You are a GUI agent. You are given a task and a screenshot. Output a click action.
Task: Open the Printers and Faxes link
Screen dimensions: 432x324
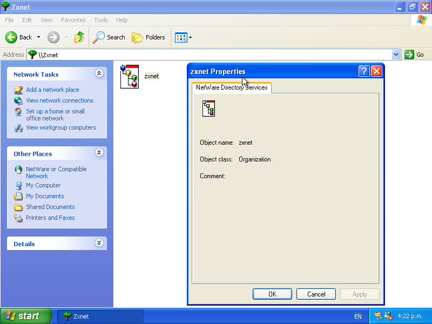click(x=50, y=218)
